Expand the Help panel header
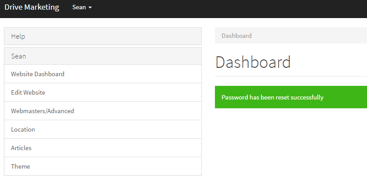 click(x=103, y=36)
